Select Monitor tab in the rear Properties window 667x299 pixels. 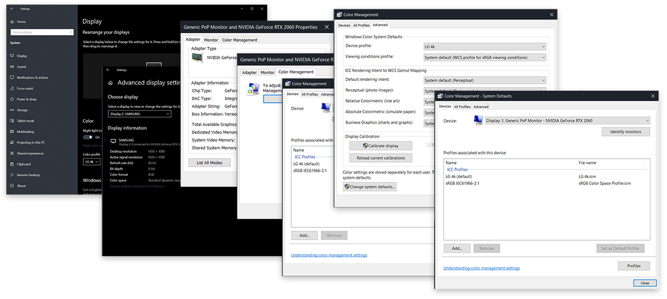point(211,40)
